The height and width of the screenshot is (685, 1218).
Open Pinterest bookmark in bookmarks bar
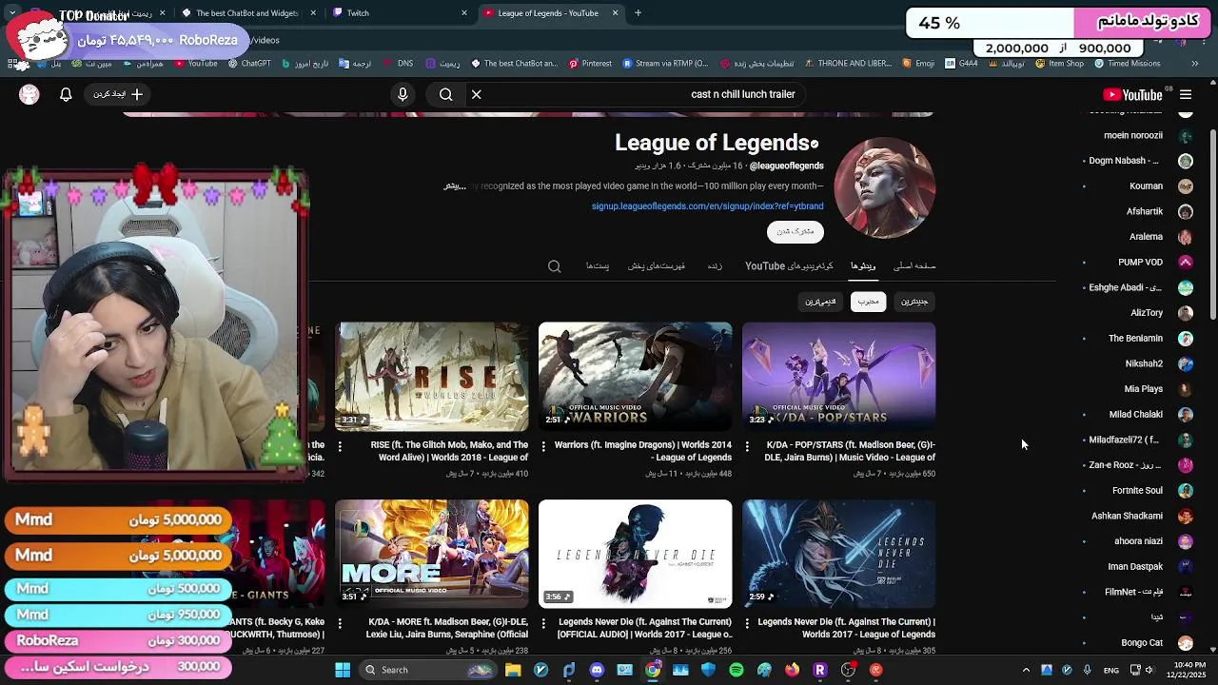point(590,64)
